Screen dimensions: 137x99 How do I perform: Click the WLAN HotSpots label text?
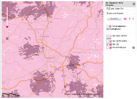[x=119, y=47]
